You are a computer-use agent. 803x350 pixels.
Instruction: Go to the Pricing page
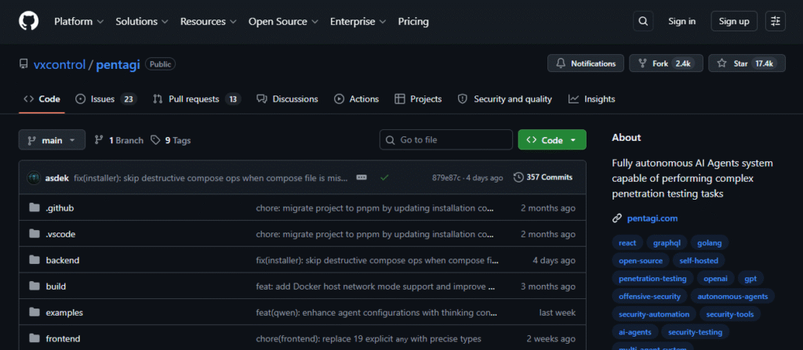[x=413, y=21]
